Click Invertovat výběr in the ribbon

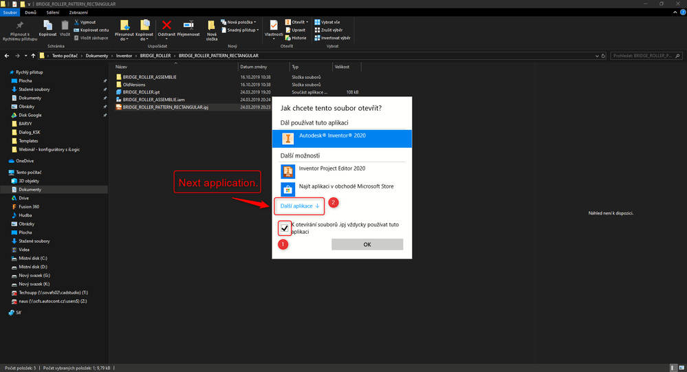(x=333, y=38)
